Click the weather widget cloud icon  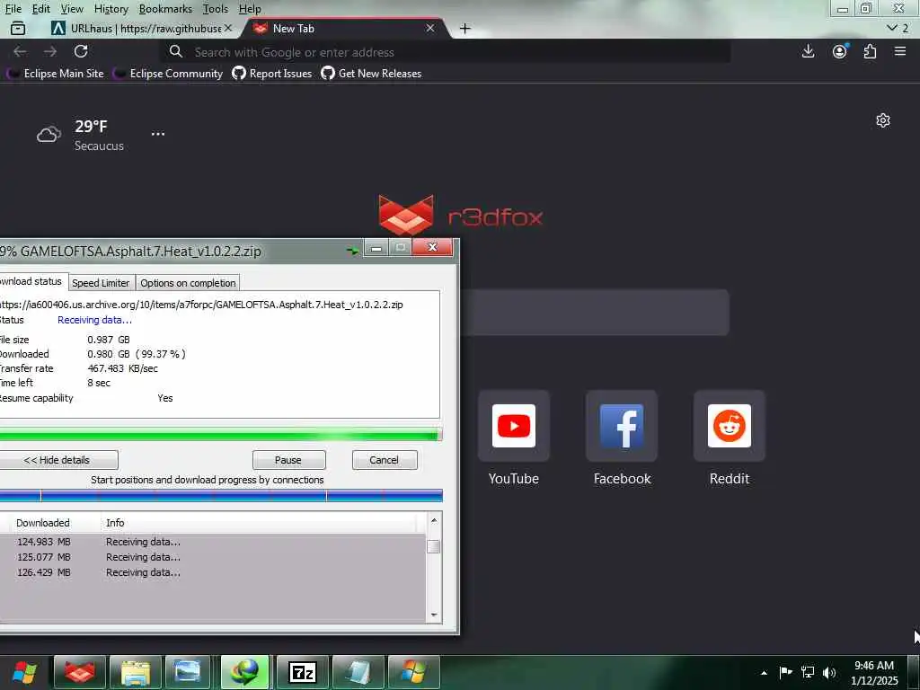49,135
